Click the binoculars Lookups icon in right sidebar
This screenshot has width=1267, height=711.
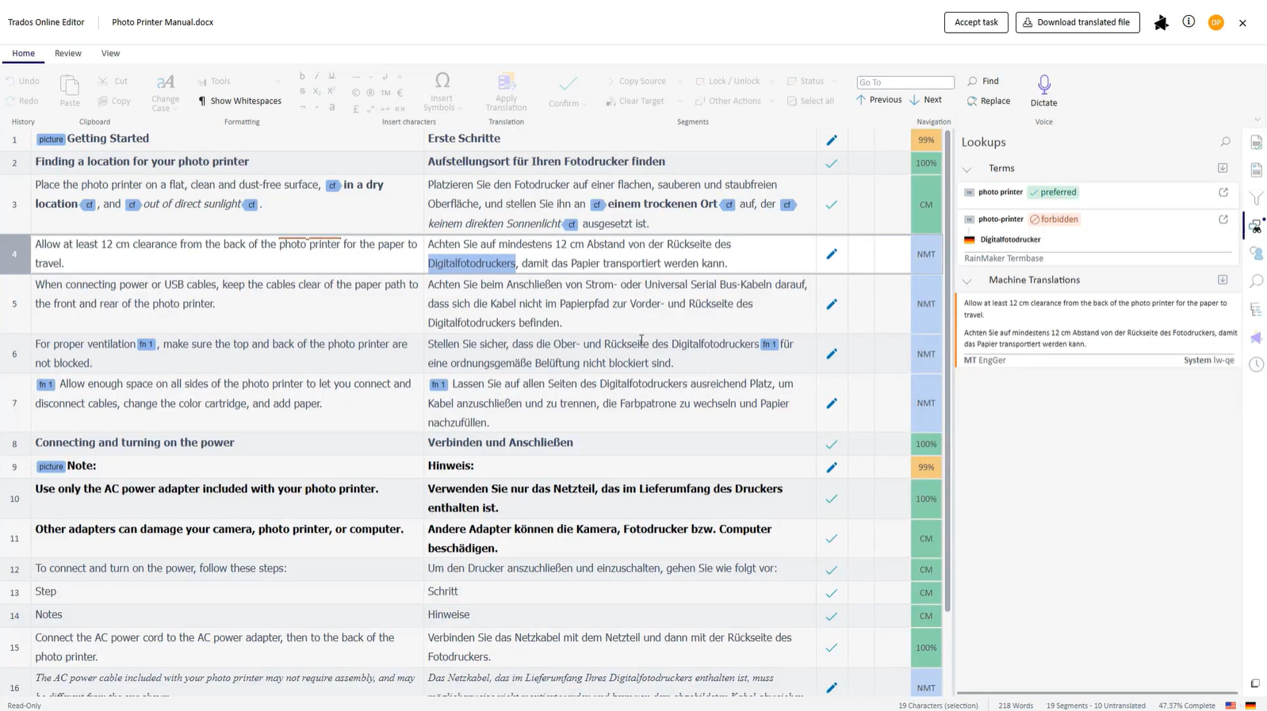[x=1256, y=227]
